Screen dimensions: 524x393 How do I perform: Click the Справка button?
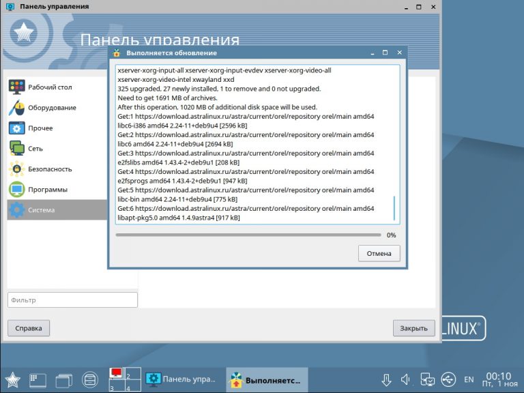(x=29, y=328)
